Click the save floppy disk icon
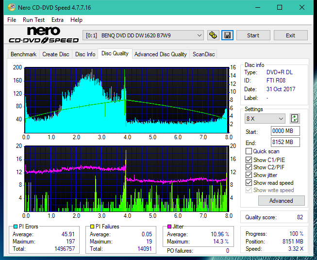317x260 pixels. click(227, 35)
